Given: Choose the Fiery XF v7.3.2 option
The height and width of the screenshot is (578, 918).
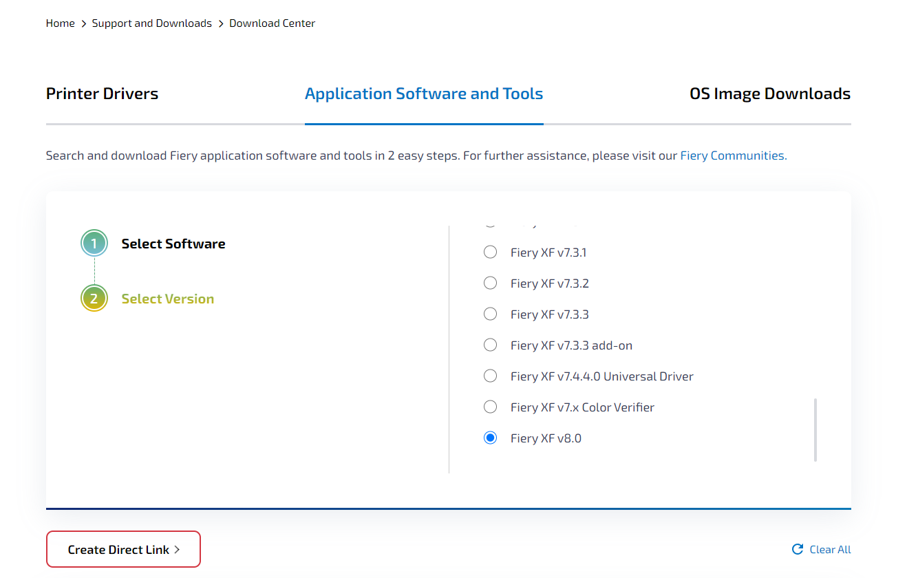Looking at the screenshot, I should tap(490, 283).
